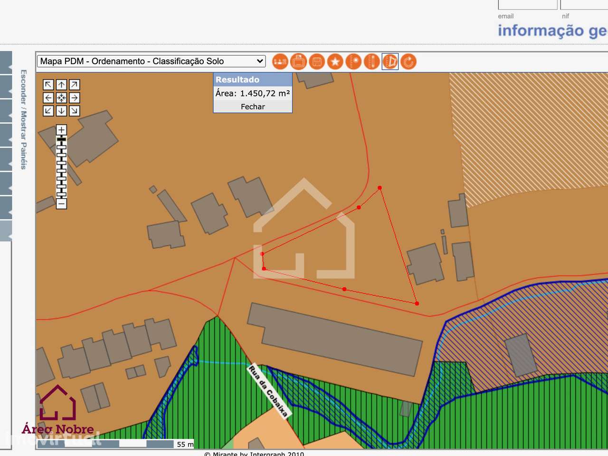Pan the map to the right
This screenshot has width=608, height=456.
pos(75,98)
